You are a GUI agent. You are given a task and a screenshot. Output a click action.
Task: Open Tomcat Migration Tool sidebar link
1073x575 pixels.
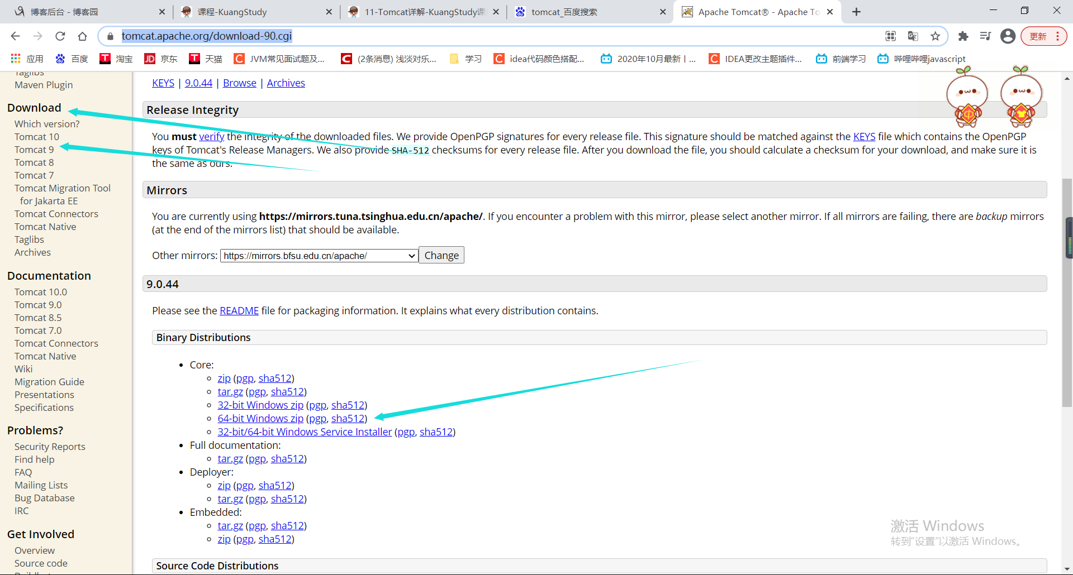pyautogui.click(x=63, y=194)
